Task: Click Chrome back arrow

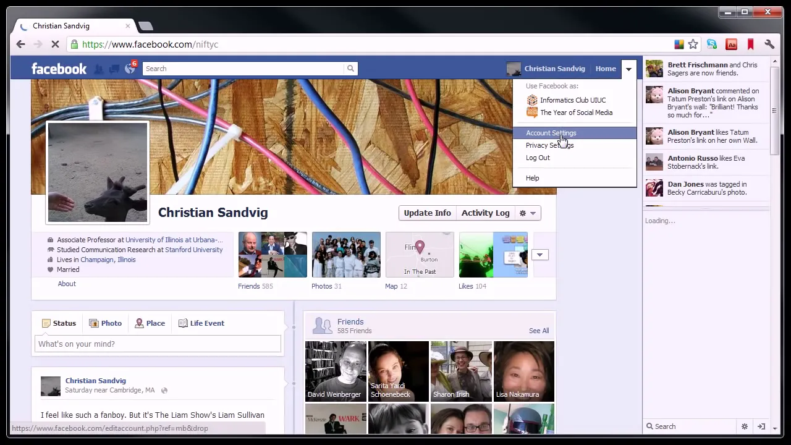Action: click(20, 44)
